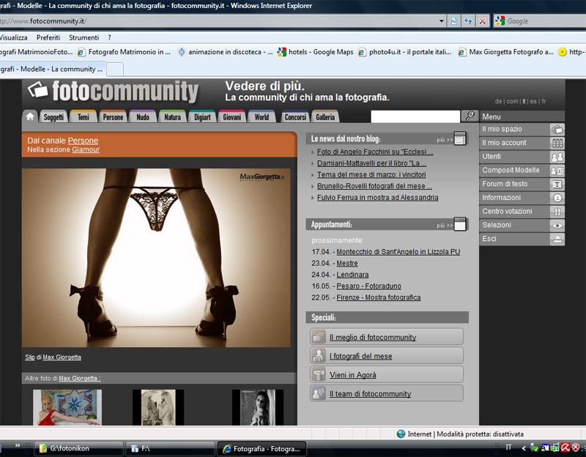Switch to the F:\ taskbar window
The image size is (586, 457).
coord(171,448)
